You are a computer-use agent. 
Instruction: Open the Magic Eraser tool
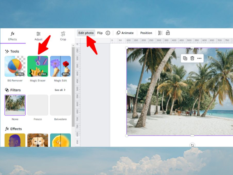38,67
